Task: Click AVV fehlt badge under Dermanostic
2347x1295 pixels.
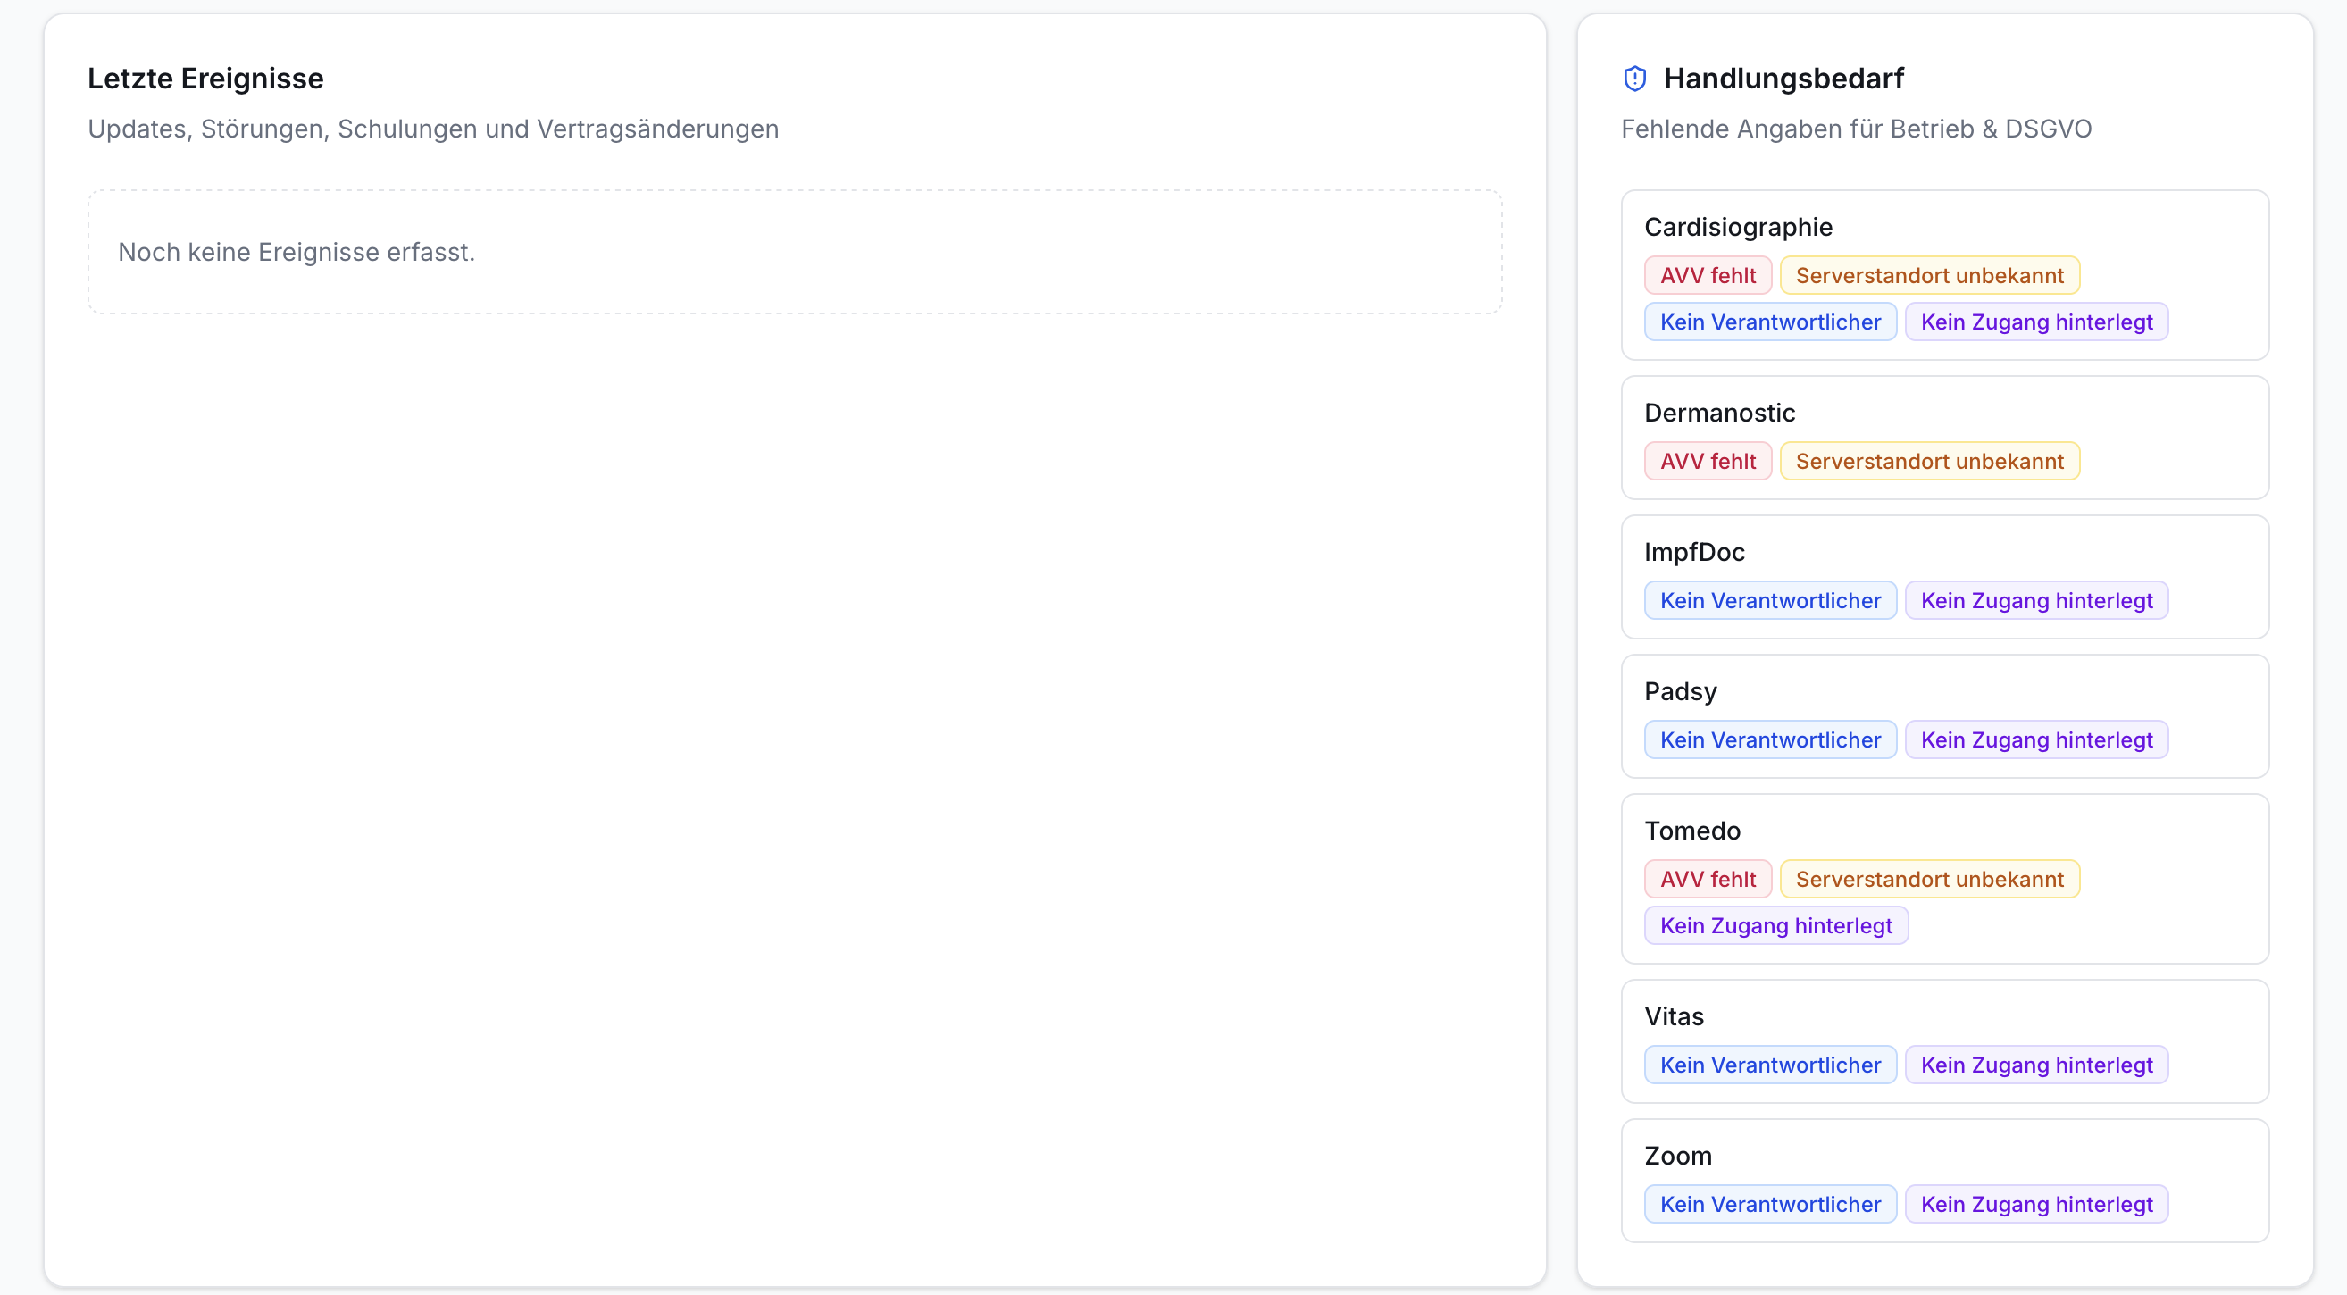Action: 1708,461
